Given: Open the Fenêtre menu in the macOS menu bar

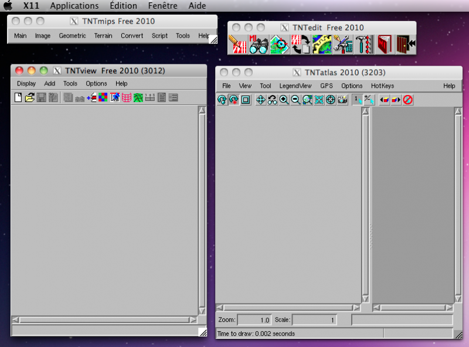Looking at the screenshot, I should (x=163, y=6).
